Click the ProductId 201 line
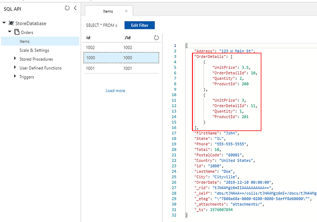 [x=230, y=117]
